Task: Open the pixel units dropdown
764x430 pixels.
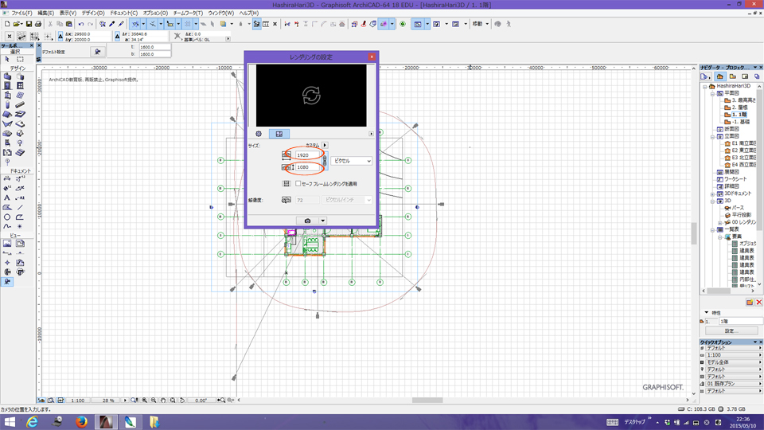Action: click(351, 161)
